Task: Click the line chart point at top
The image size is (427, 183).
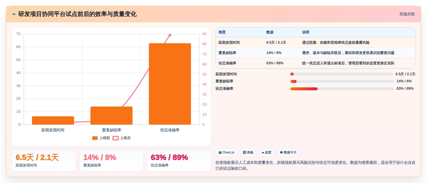Action: click(170, 35)
